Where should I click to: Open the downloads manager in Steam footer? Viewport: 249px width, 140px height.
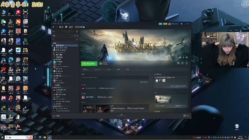point(121,115)
